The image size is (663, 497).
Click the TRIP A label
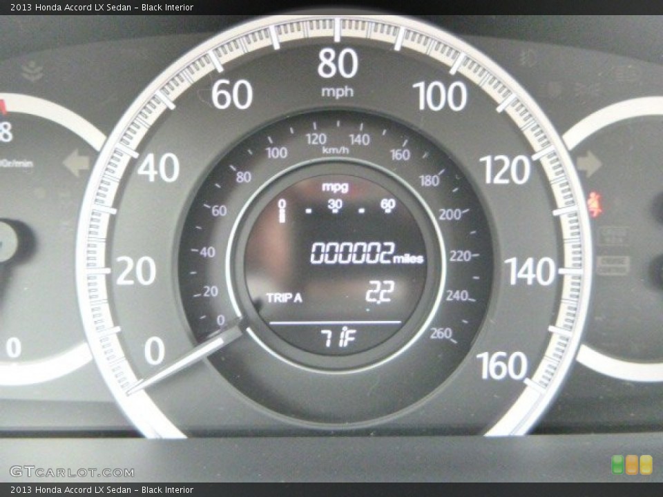[284, 298]
